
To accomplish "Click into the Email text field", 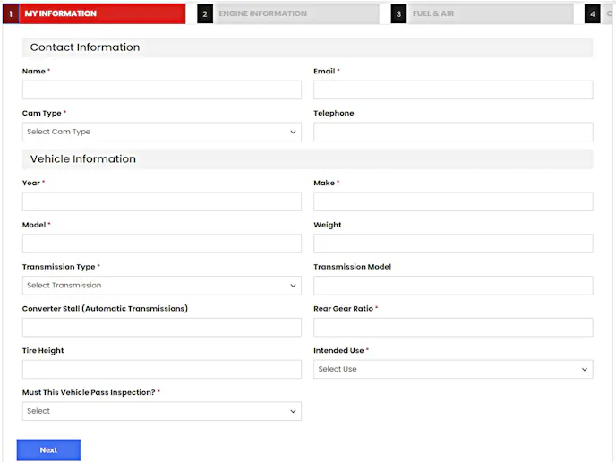I will pos(453,90).
